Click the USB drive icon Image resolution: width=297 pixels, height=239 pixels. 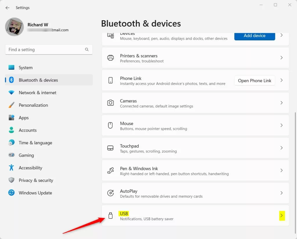111,216
